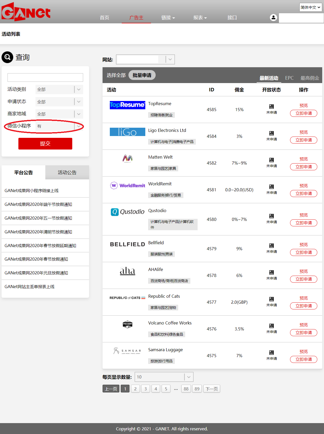Sort by EPC tab

coord(289,78)
